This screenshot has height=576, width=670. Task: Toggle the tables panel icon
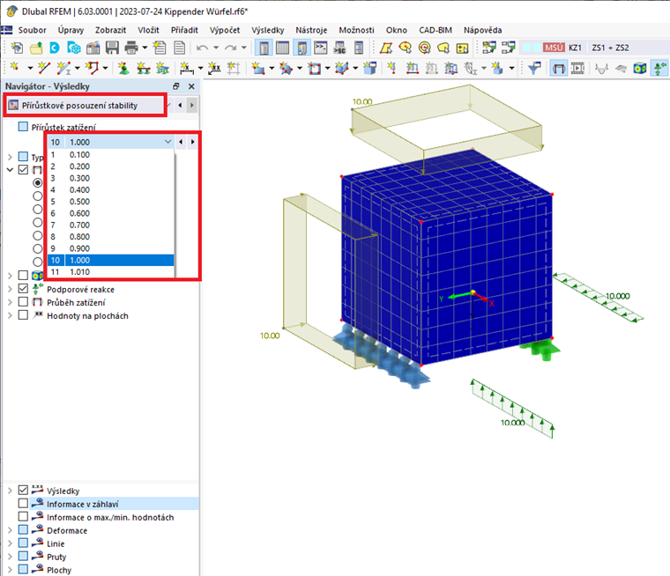[282, 48]
